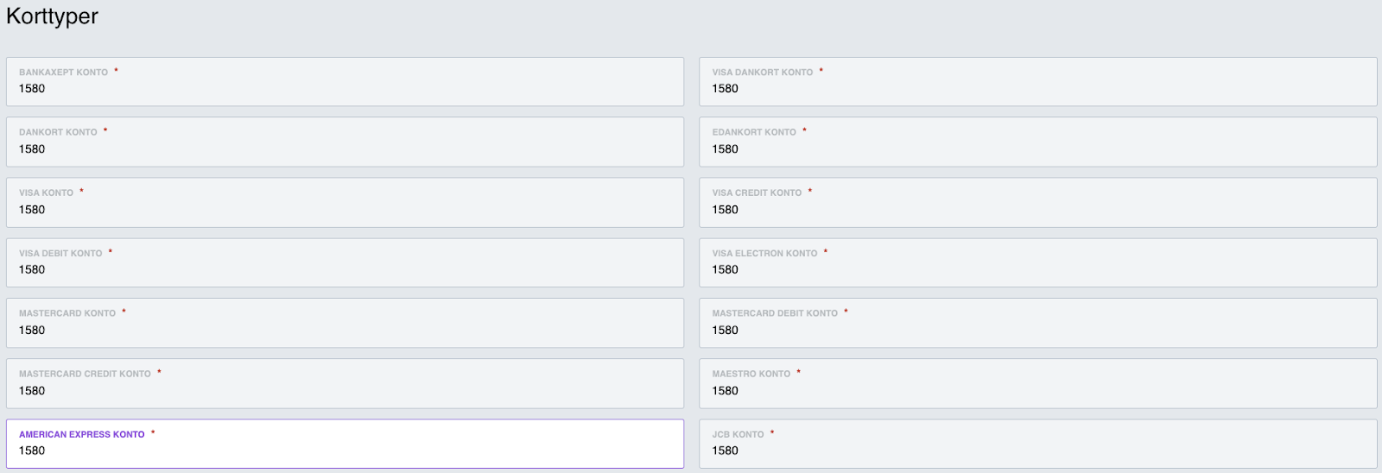
Task: Click the Visa Electron Konto label text
Action: [x=764, y=254]
